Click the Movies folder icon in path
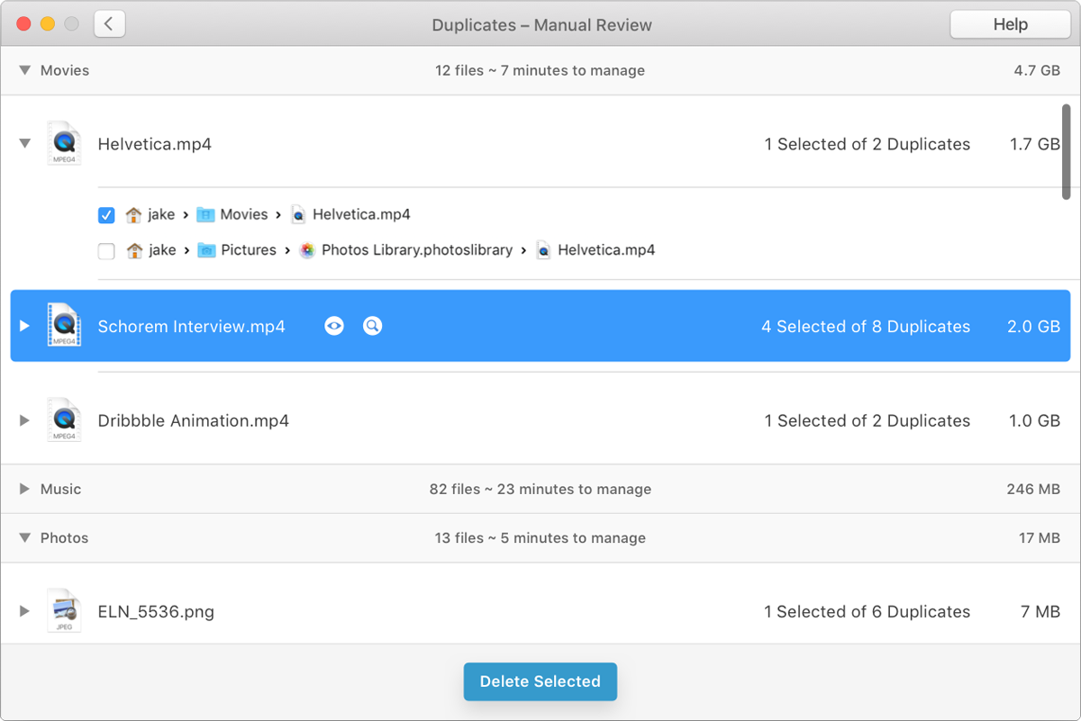Screen dimensions: 1081x721 (206, 214)
